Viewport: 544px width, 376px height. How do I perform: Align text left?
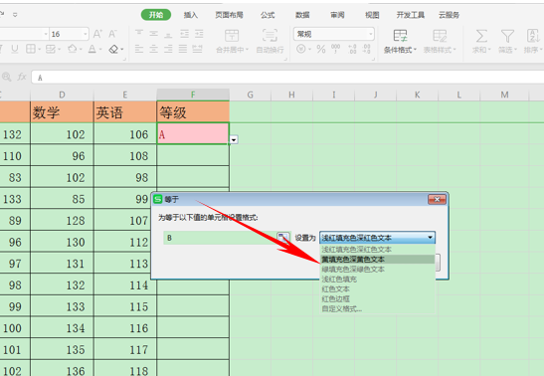(139, 49)
